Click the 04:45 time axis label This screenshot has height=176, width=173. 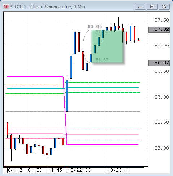click(x=55, y=170)
